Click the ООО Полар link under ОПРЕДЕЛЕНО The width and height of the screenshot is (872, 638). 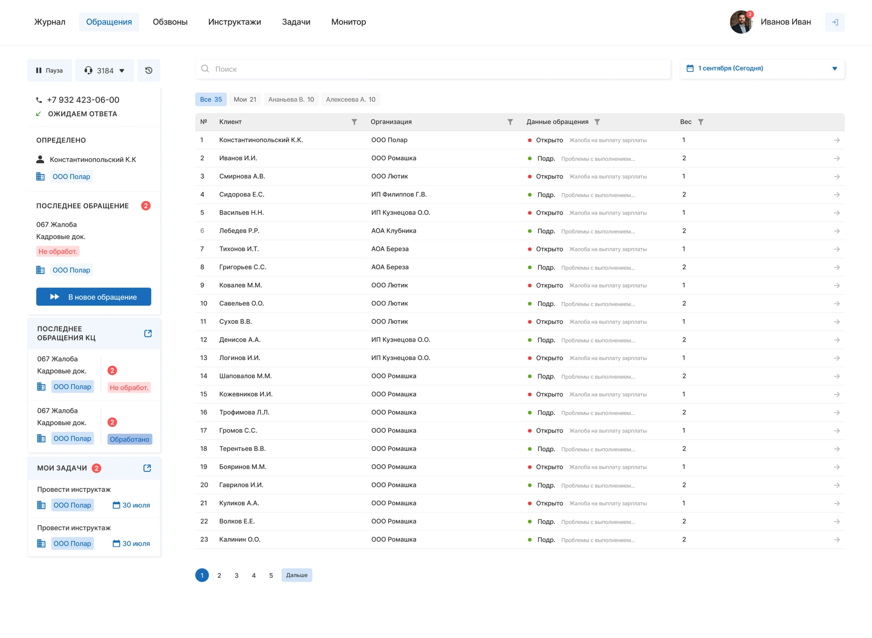tap(72, 176)
